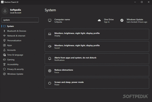This screenshot has height=102, width=152.
Task: Click the Accessibility figure icon
Action: coord(4,64)
